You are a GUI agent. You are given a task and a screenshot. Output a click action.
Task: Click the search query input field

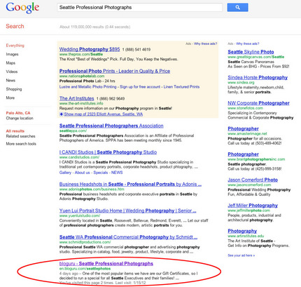click(x=139, y=7)
